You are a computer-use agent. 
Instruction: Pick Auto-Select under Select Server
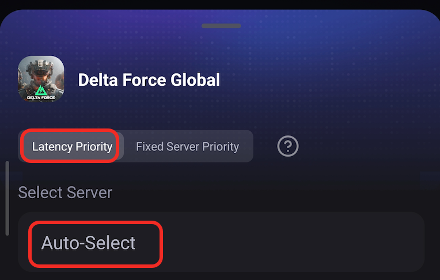point(89,243)
